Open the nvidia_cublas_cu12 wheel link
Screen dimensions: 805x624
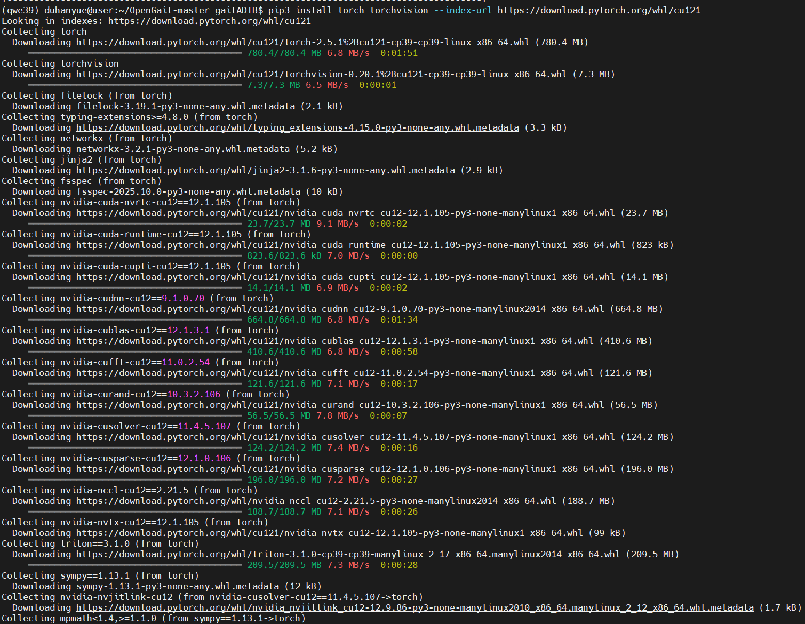click(334, 341)
